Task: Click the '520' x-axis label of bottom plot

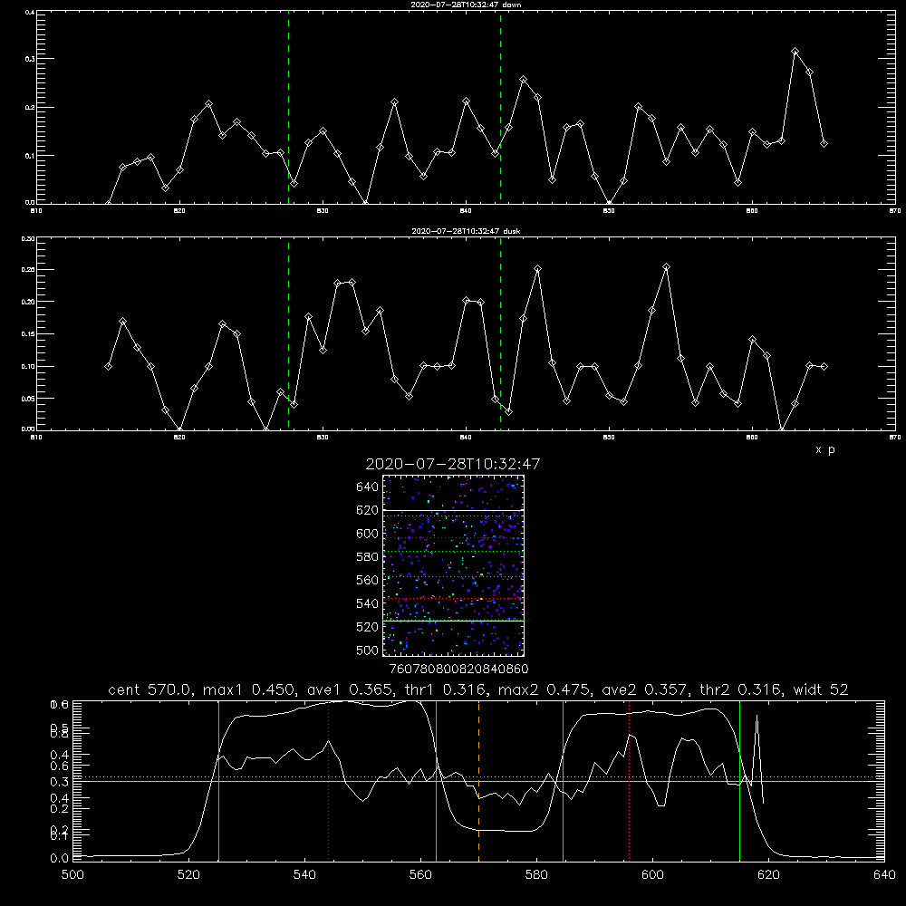Action: (x=188, y=875)
